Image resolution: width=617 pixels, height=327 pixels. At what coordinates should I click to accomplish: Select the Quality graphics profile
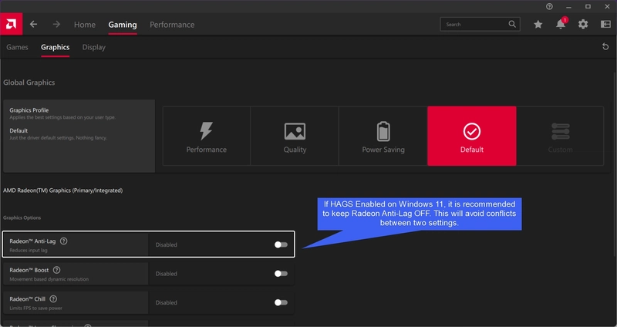click(295, 136)
